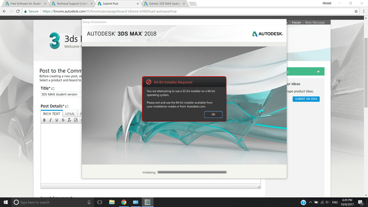The width and height of the screenshot is (368, 207).
Task: Click the Title input field
Action: (61, 94)
